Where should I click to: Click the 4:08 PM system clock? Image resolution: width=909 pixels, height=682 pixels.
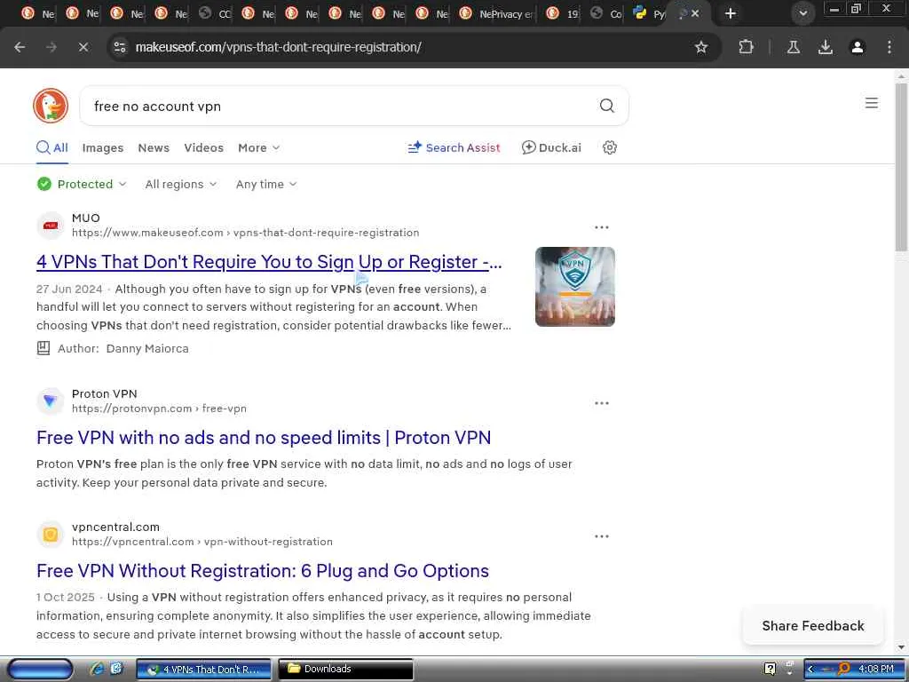[875, 669]
